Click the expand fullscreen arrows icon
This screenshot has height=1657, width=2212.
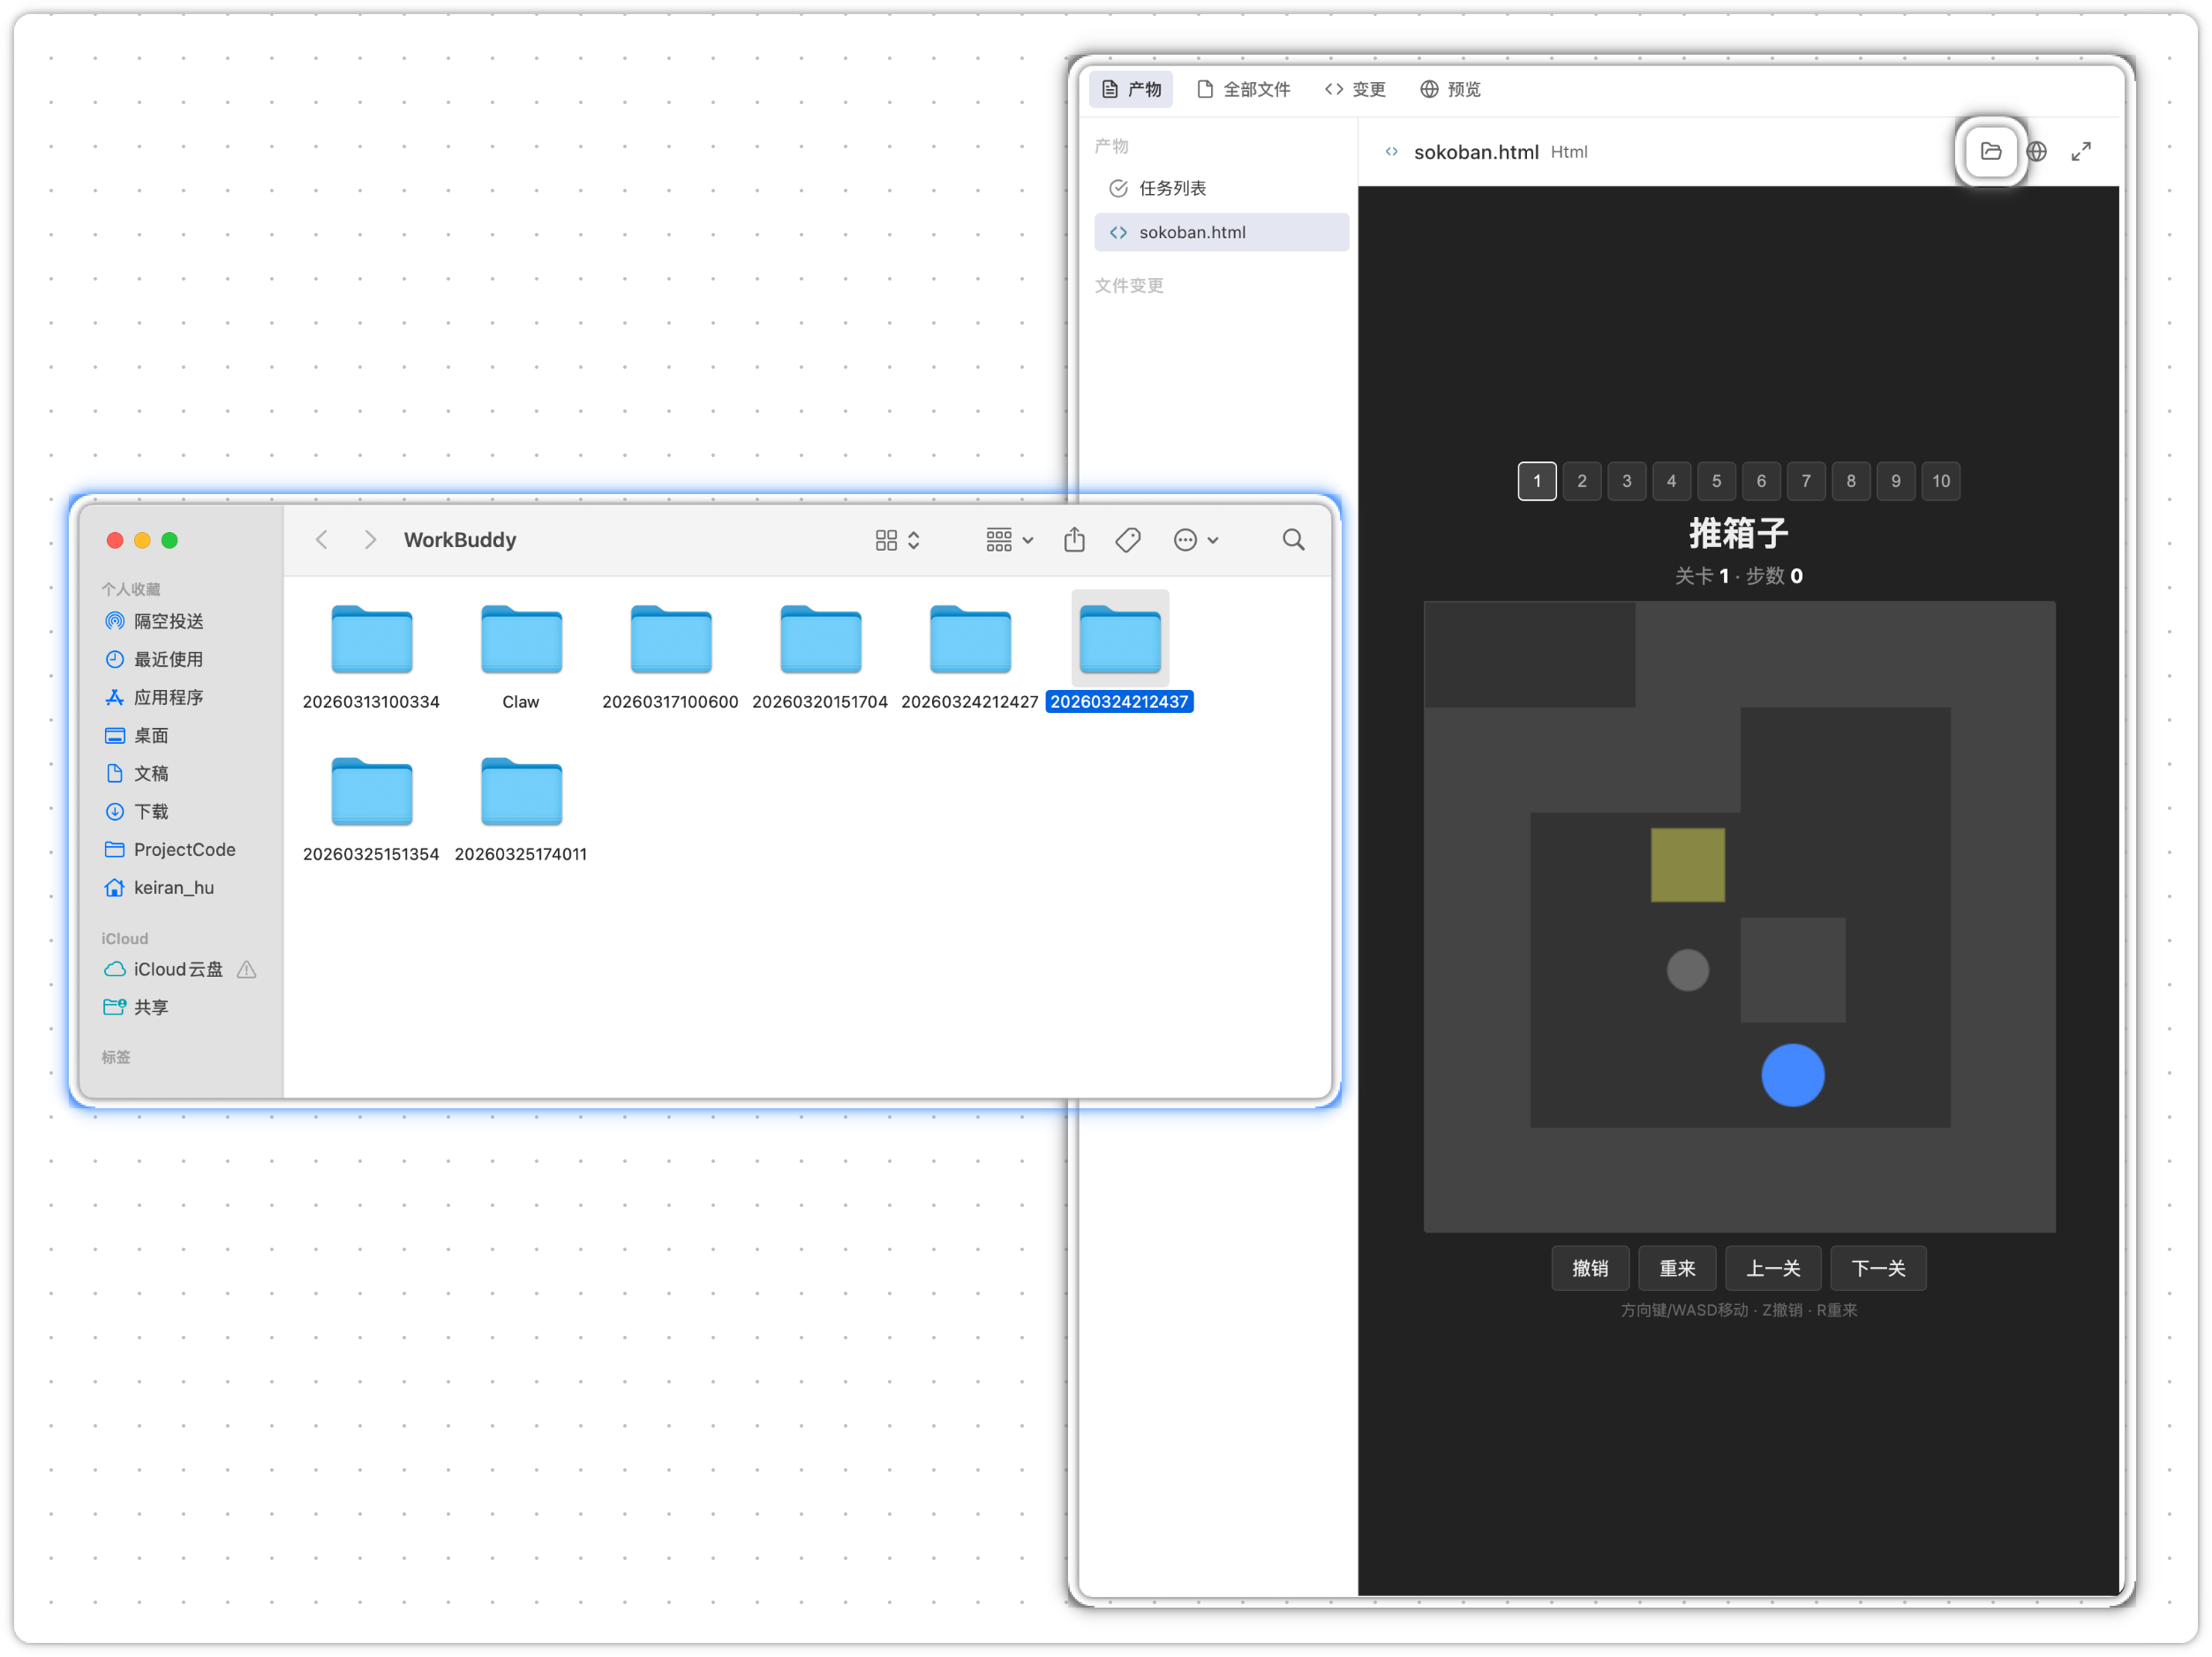[2081, 152]
